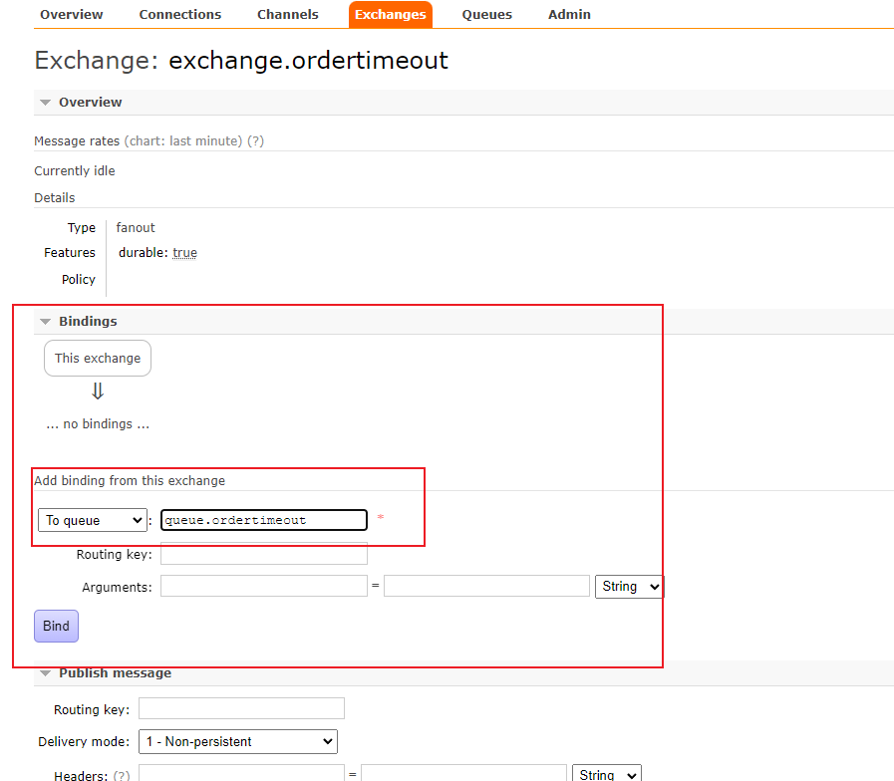Switch to the Overview tab
Viewport: 894px width, 781px height.
(x=71, y=15)
